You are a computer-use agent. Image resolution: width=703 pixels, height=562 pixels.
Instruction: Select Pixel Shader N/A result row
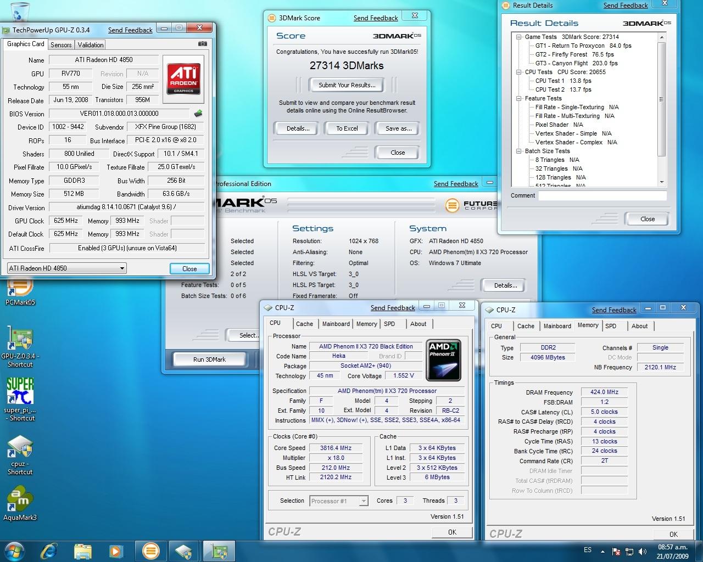coord(559,125)
